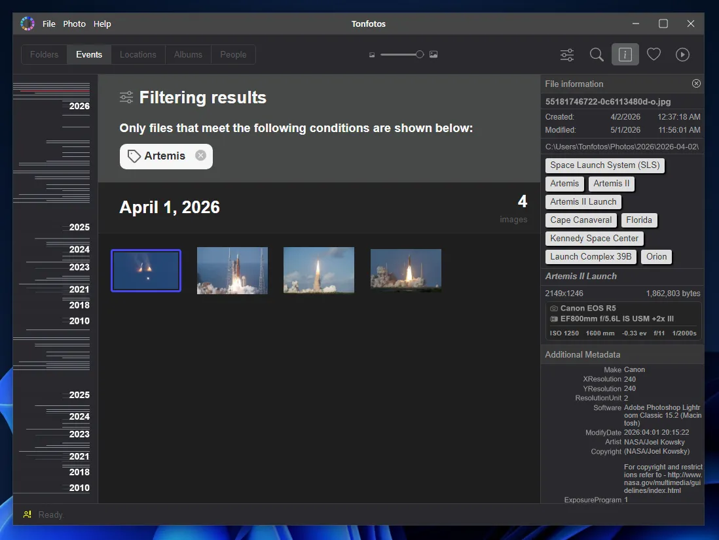Click the Florida tag
The width and height of the screenshot is (719, 540).
pos(638,220)
